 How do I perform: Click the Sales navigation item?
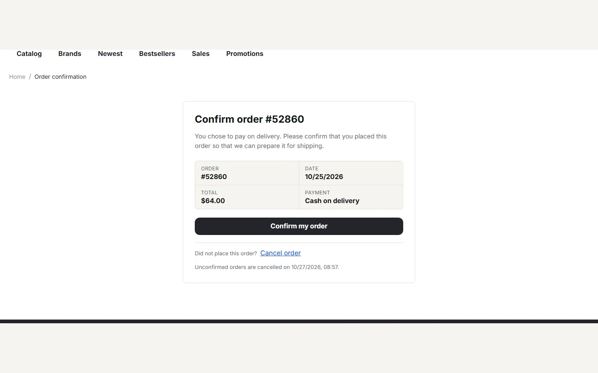pos(201,53)
